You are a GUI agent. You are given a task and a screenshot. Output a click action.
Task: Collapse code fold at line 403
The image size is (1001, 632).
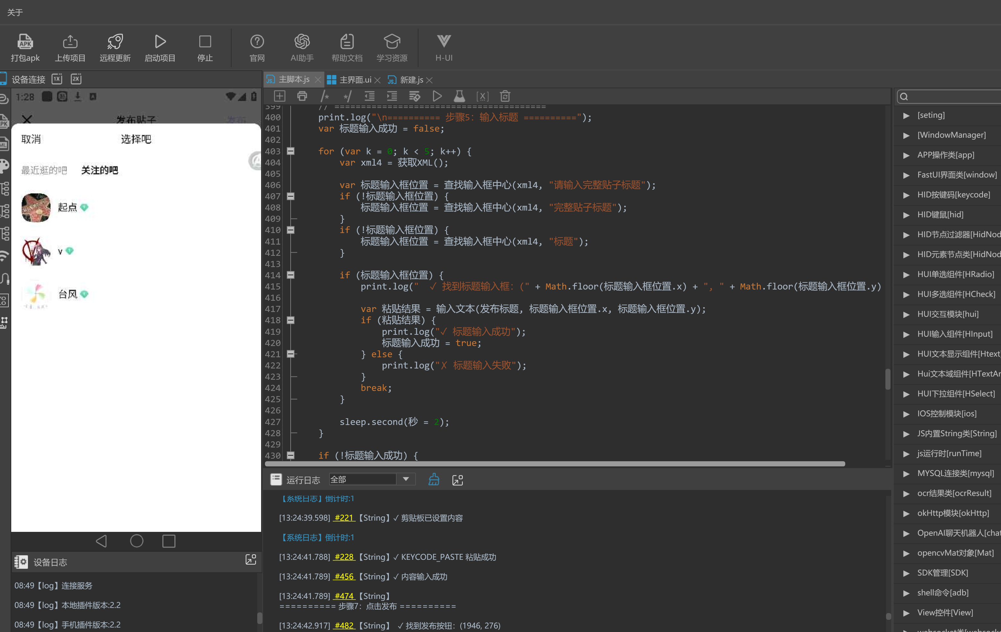click(x=291, y=151)
